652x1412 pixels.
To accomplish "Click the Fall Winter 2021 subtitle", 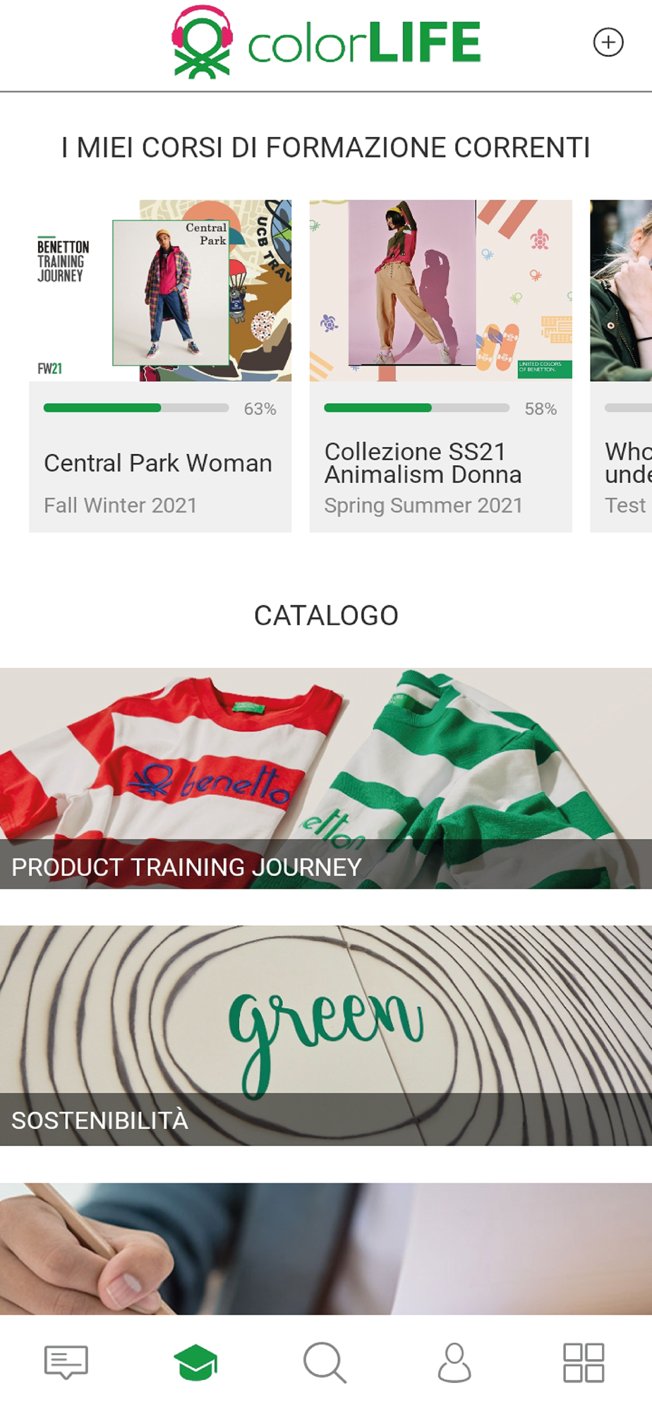I will click(121, 505).
